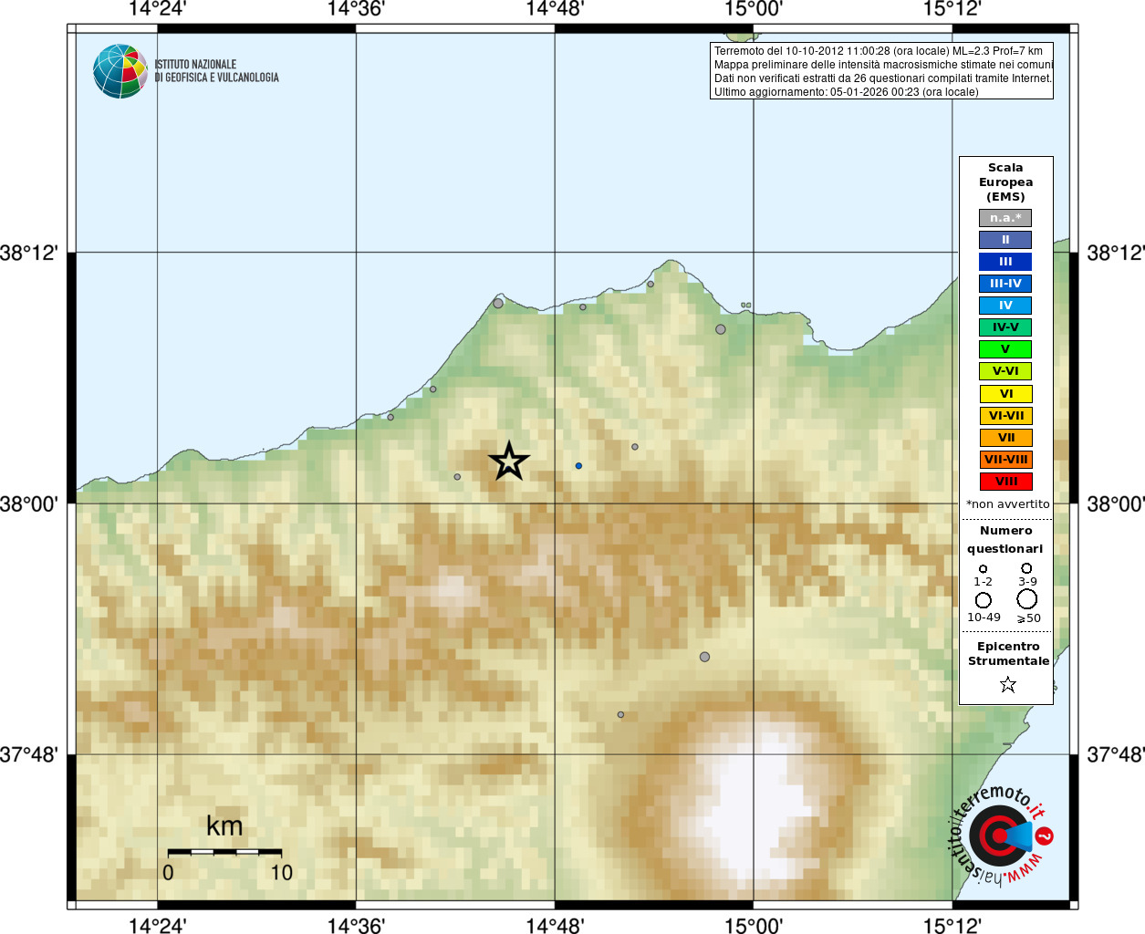Click the 10-49 questionnaires circle in legend
1145x934 pixels.
click(x=984, y=600)
